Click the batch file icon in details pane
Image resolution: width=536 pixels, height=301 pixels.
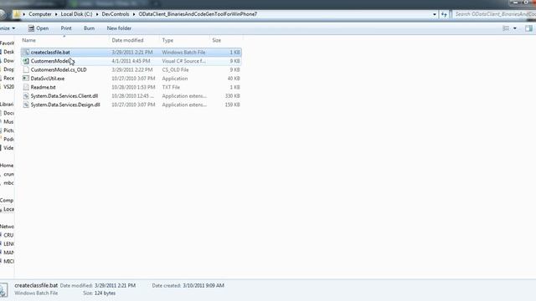click(x=3, y=290)
